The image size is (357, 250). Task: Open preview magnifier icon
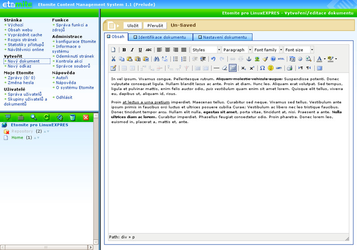308,59
